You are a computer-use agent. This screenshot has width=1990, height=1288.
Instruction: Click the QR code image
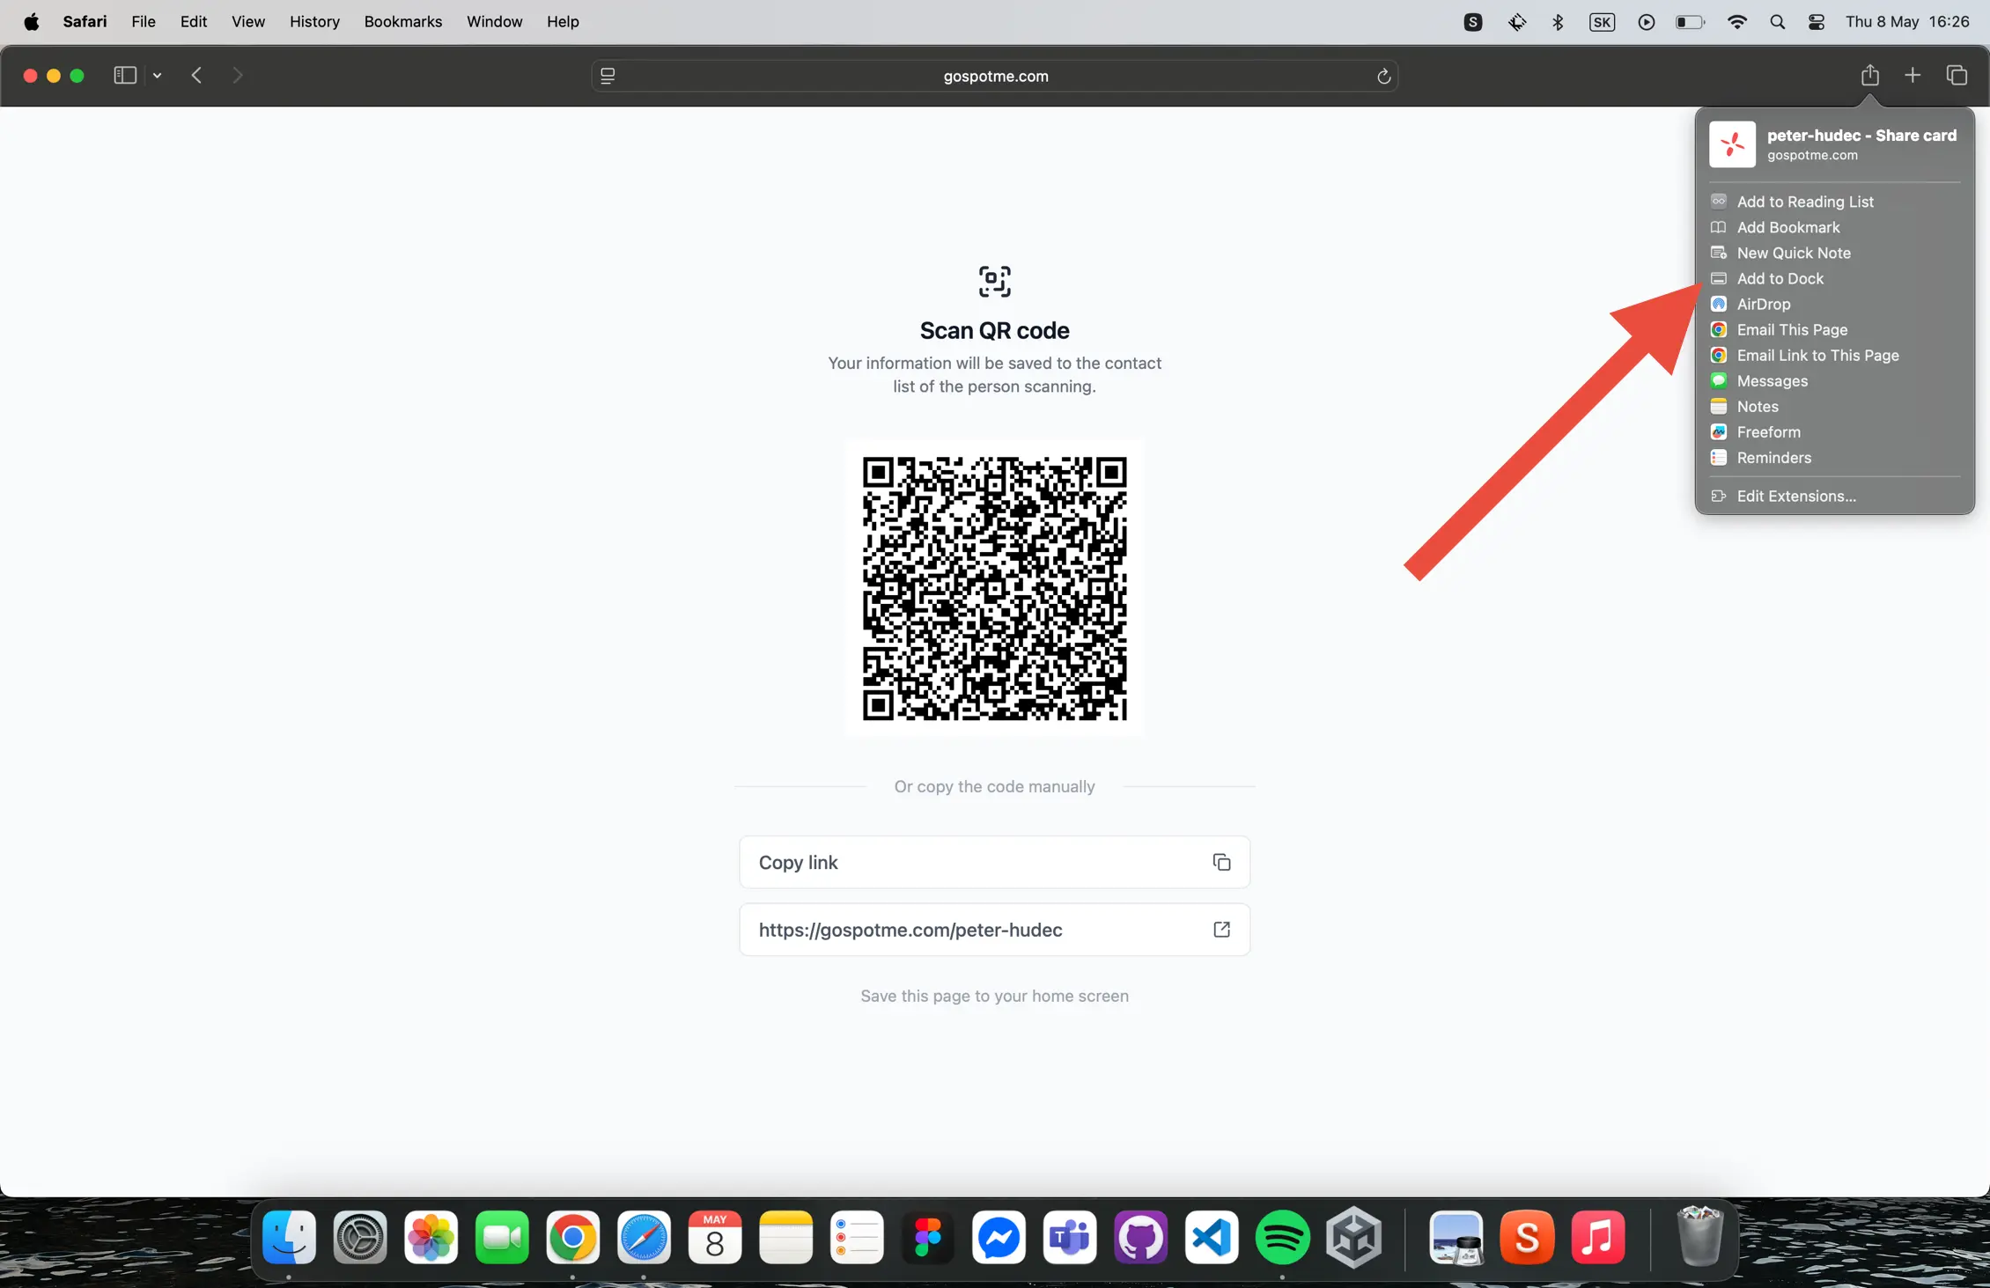pos(995,588)
